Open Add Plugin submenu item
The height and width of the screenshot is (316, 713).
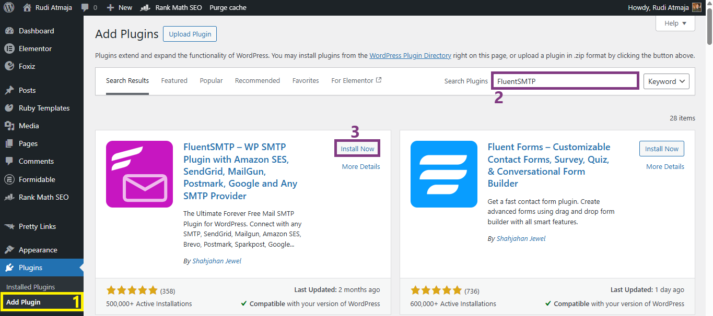(x=24, y=302)
